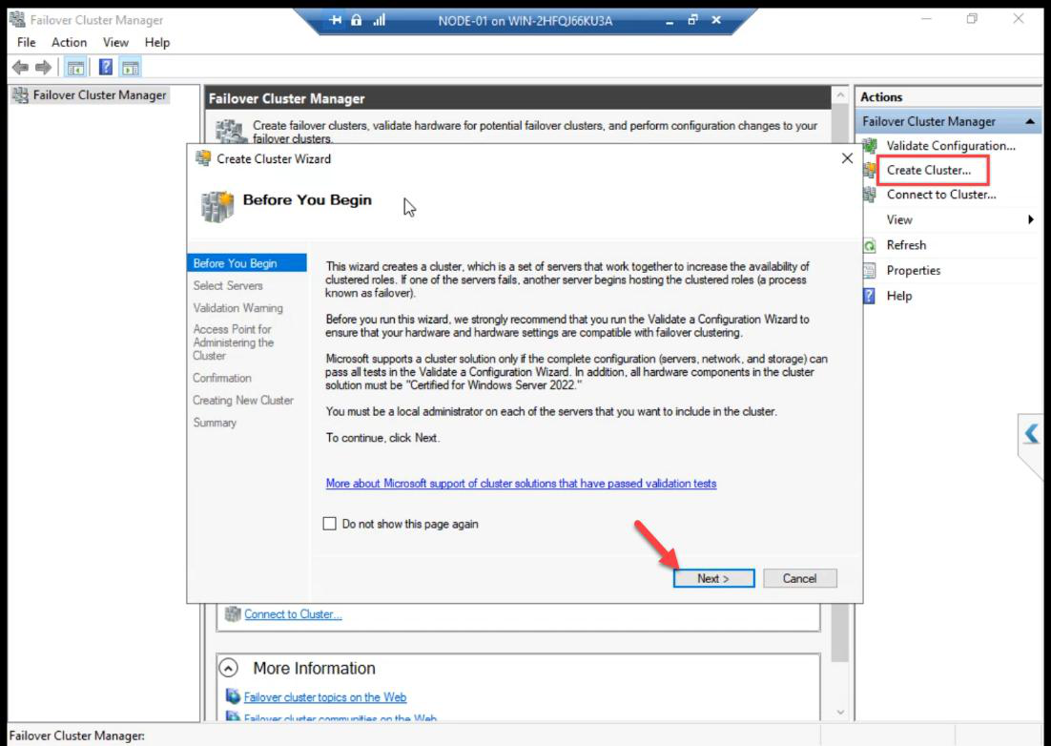Click the Forward arrow toolbar icon
The image size is (1051, 746).
(x=44, y=67)
